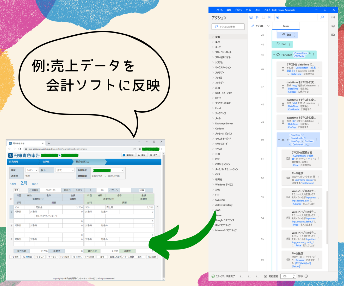This screenshot has width=344, height=286.
Task: Click the F7 行削除 button
Action: [x=90, y=257]
